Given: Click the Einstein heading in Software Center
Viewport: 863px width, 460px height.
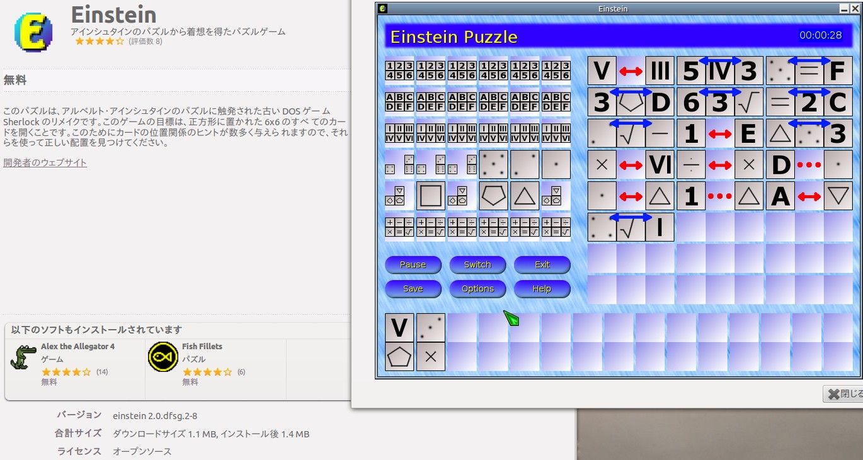Looking at the screenshot, I should tap(113, 14).
